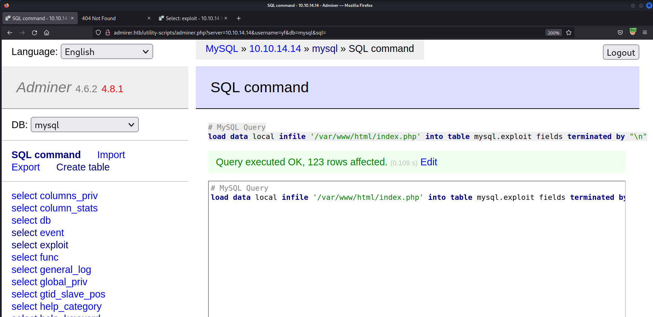Go back to the previous page
653x317 pixels.
tap(10, 33)
